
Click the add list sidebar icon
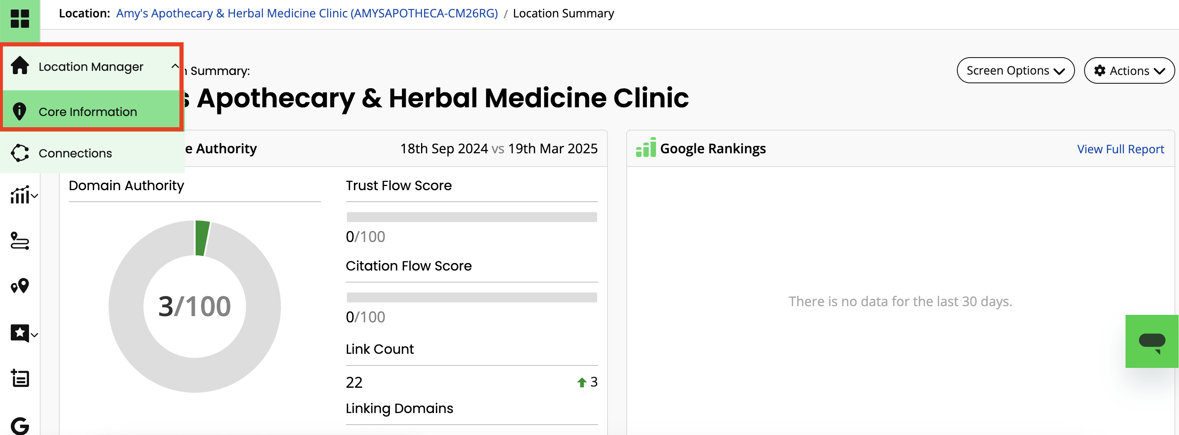point(19,378)
